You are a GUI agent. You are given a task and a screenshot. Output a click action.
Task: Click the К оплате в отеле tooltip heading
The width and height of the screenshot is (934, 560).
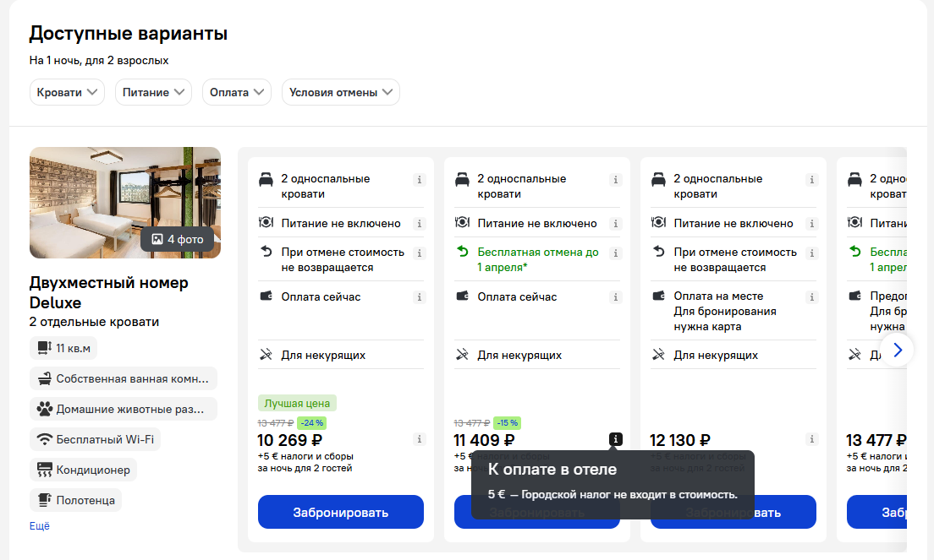point(552,469)
